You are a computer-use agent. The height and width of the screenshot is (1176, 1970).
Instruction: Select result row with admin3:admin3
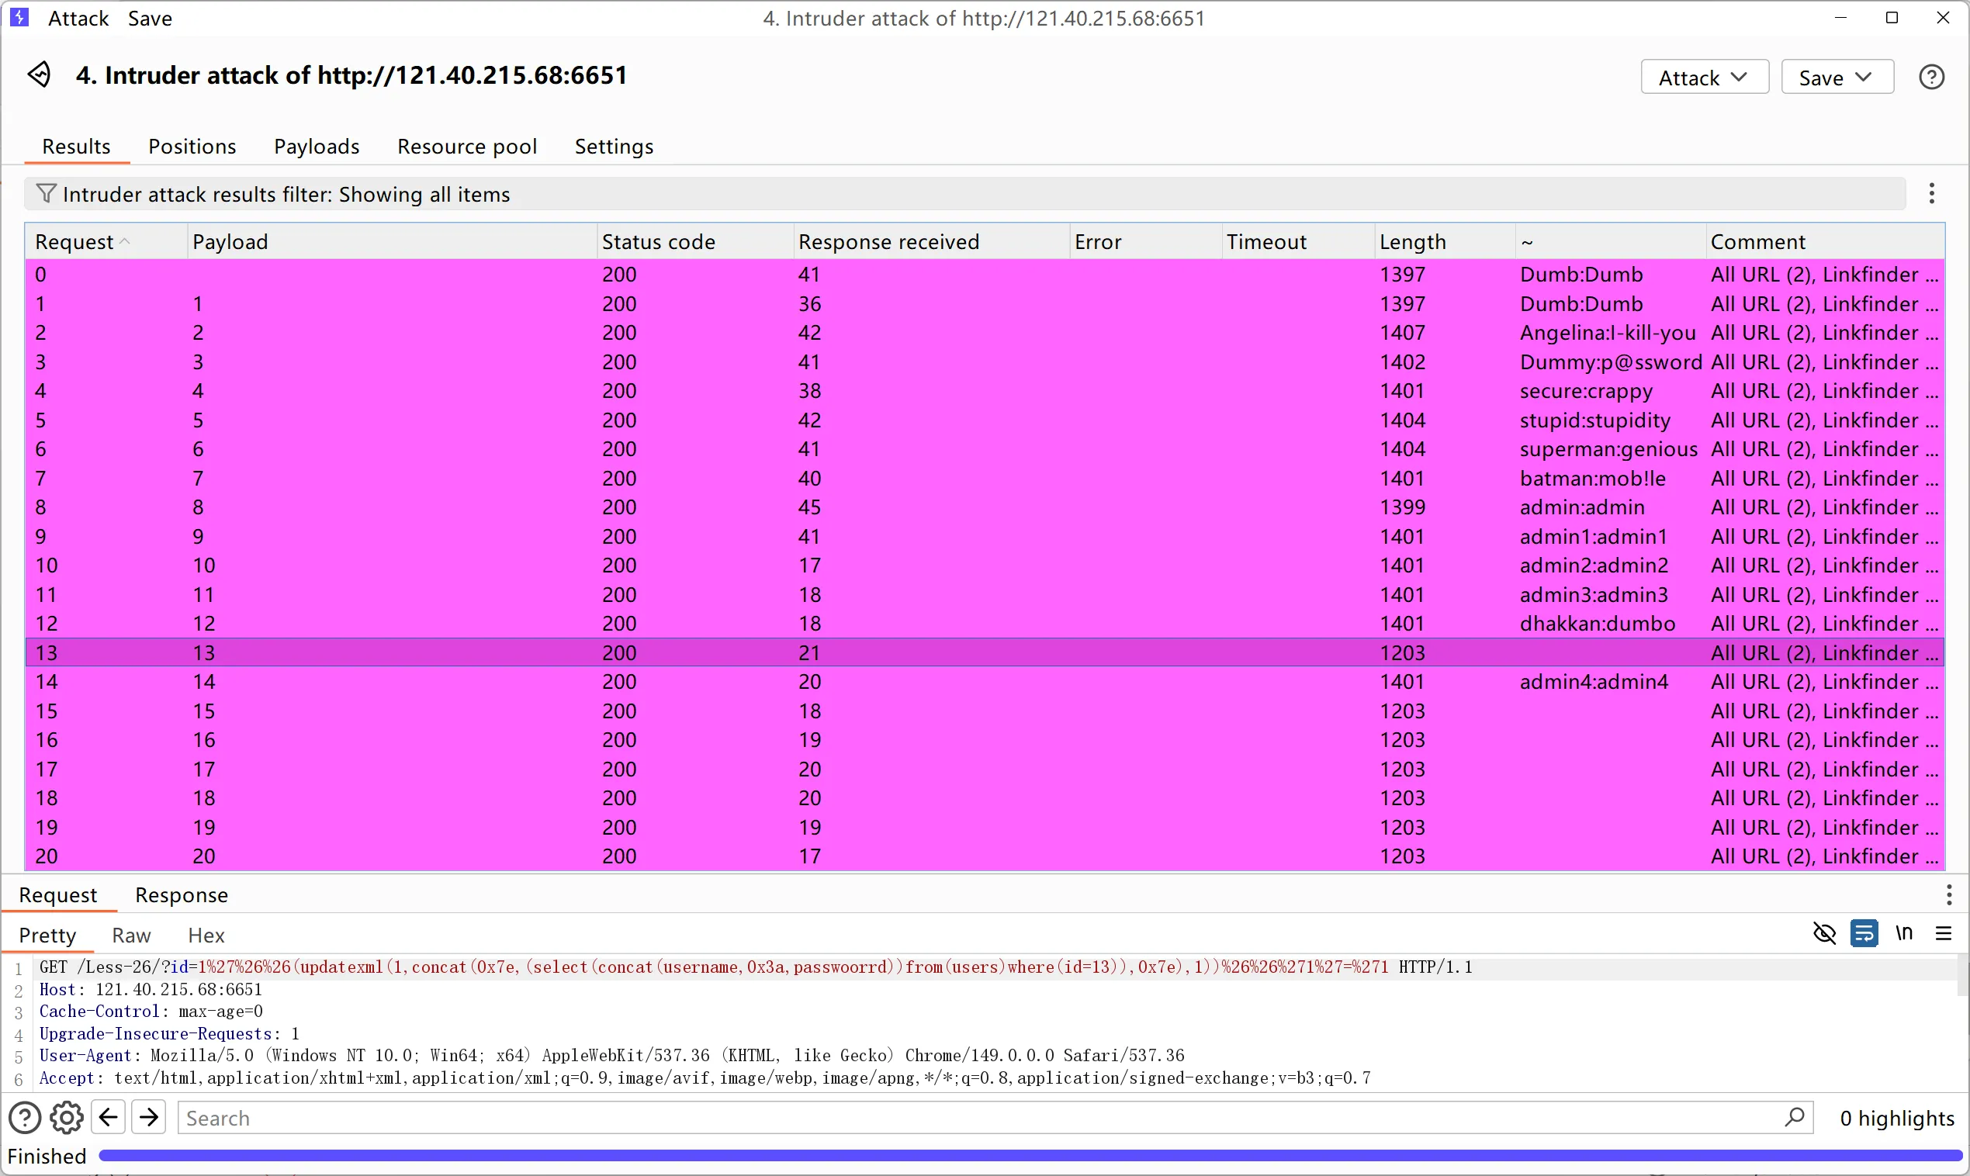(985, 595)
